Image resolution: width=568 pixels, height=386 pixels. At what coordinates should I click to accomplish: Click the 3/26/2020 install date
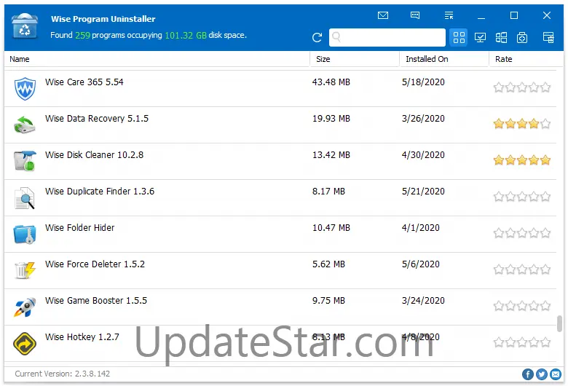point(423,119)
